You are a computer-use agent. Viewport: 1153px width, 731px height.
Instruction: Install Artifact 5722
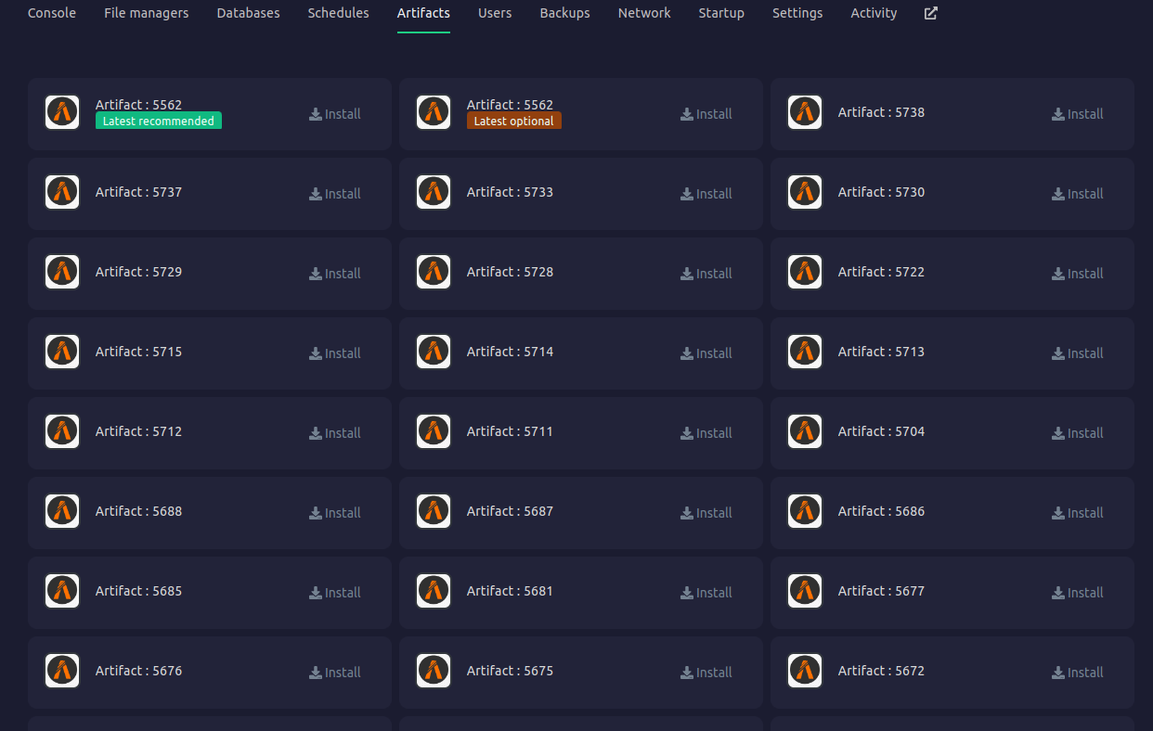[1078, 274]
